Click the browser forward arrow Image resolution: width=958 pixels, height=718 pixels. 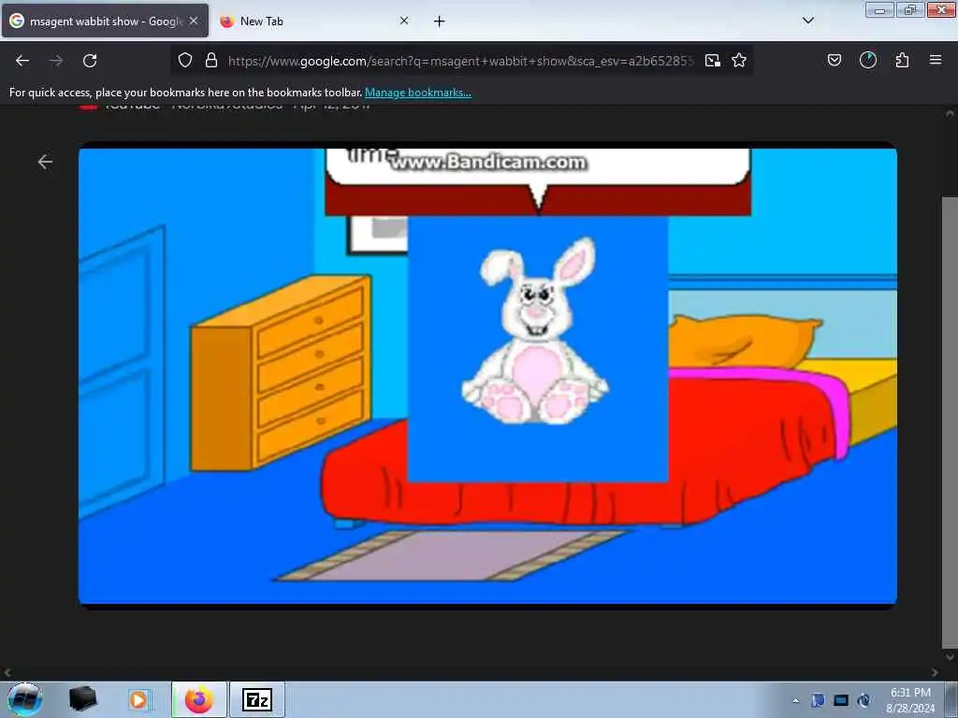click(x=56, y=61)
